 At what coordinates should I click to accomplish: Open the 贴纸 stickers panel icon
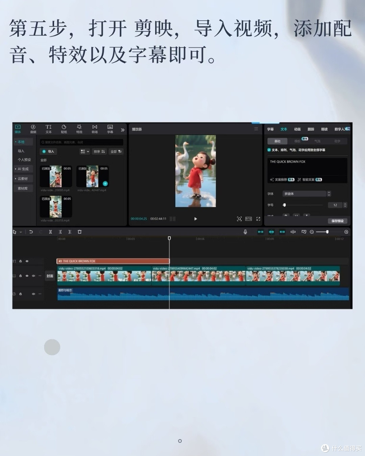64,129
